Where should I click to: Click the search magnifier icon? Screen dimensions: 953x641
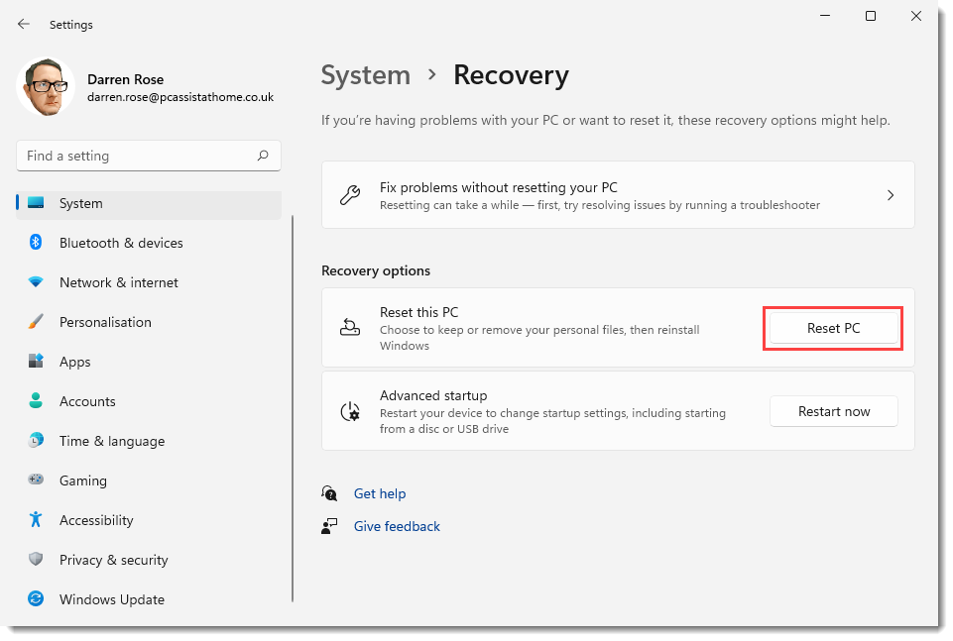tap(263, 156)
